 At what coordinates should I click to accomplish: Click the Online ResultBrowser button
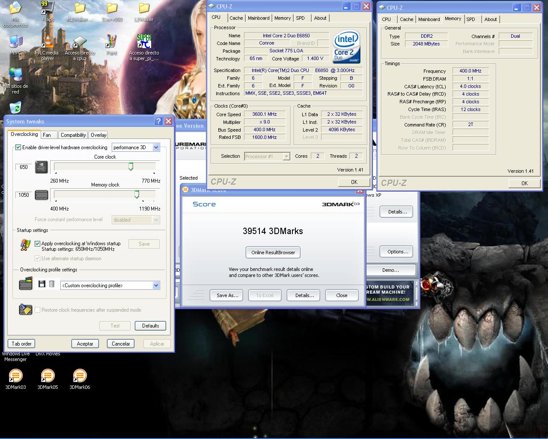tap(273, 253)
